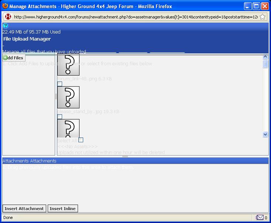271x223 pixels.
Task: Maximize the Manage Attachments window
Action: [x=256, y=6]
